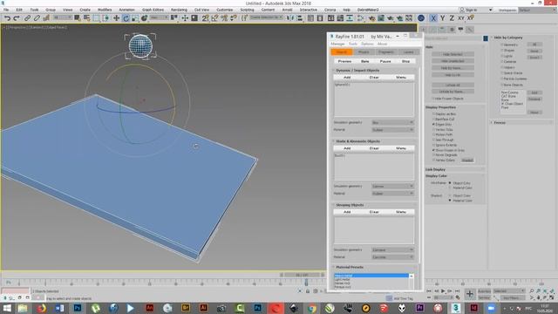
Task: Open the Graph Editors menu
Action: coord(153,10)
